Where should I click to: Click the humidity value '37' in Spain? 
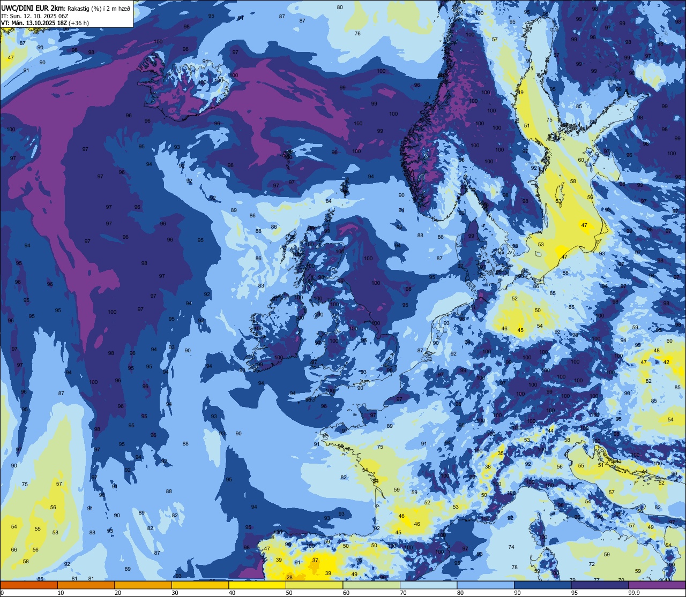point(315,561)
